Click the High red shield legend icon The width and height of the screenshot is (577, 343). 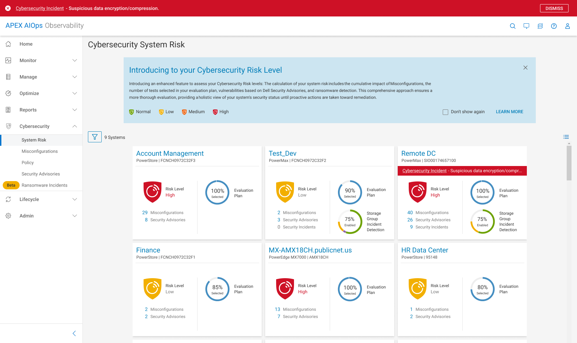[215, 112]
